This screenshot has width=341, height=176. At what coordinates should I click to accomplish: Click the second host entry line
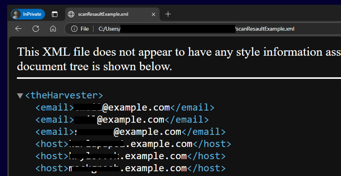pyautogui.click(x=131, y=156)
